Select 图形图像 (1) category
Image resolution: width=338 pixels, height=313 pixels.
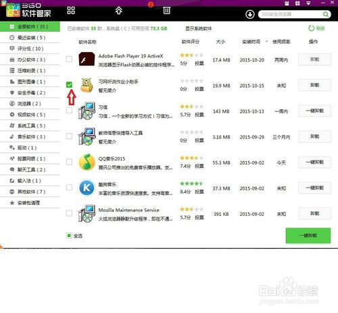[30, 82]
